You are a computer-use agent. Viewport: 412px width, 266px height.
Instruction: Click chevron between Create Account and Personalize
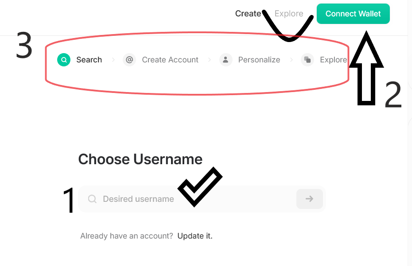coord(210,60)
